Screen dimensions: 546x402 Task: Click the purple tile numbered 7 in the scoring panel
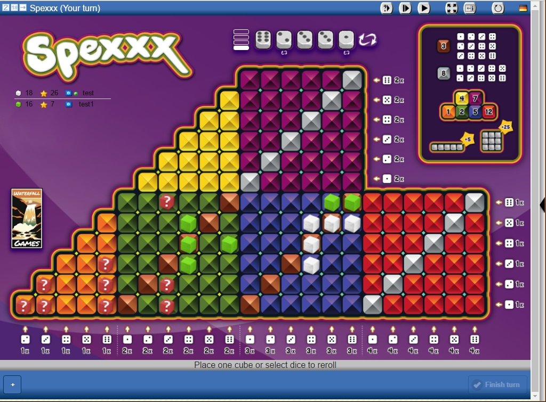(x=475, y=99)
